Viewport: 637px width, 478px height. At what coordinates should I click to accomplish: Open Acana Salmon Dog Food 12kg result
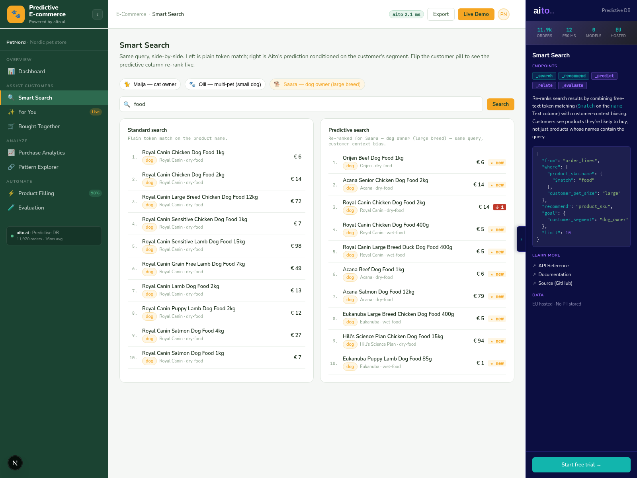click(417, 296)
